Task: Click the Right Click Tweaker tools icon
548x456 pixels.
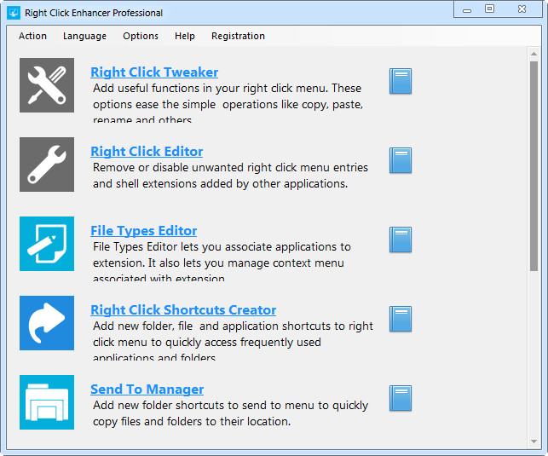Action: 47,85
